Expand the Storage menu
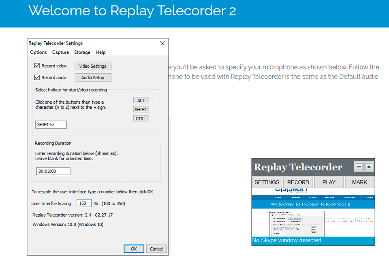Screen dimensions: 389x259 pyautogui.click(x=82, y=52)
